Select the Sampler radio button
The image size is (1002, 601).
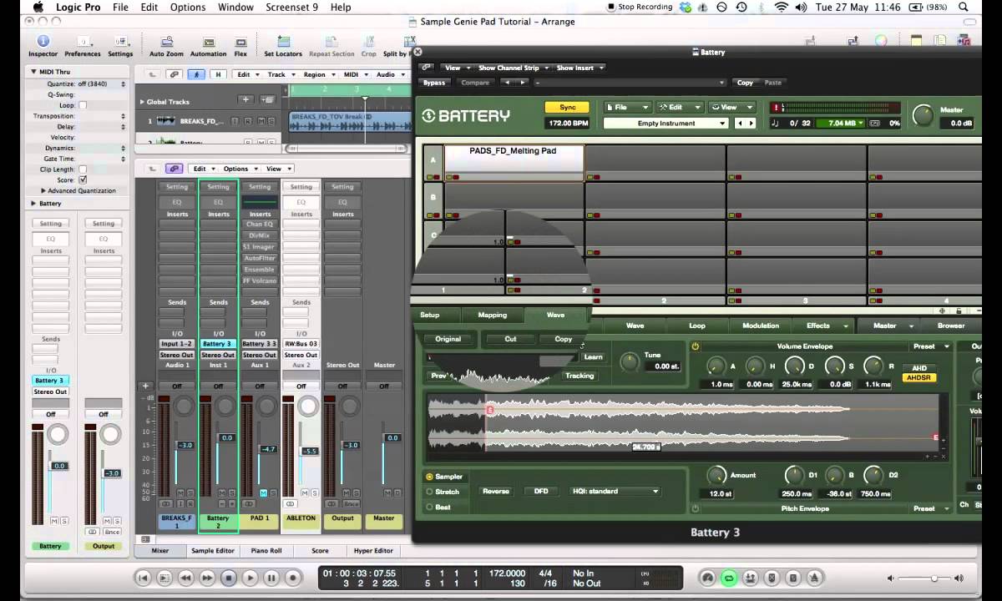tap(429, 477)
